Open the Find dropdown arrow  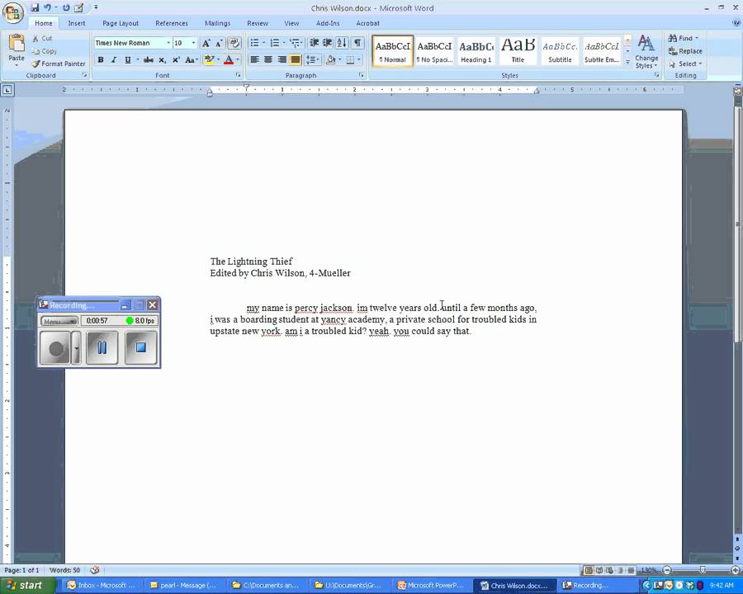[697, 38]
